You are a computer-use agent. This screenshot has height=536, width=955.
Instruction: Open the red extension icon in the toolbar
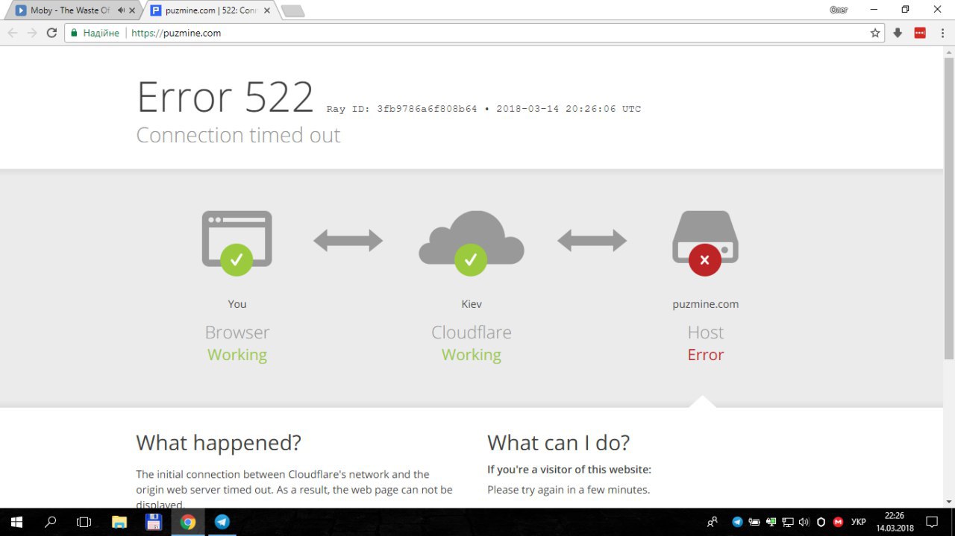click(x=920, y=33)
